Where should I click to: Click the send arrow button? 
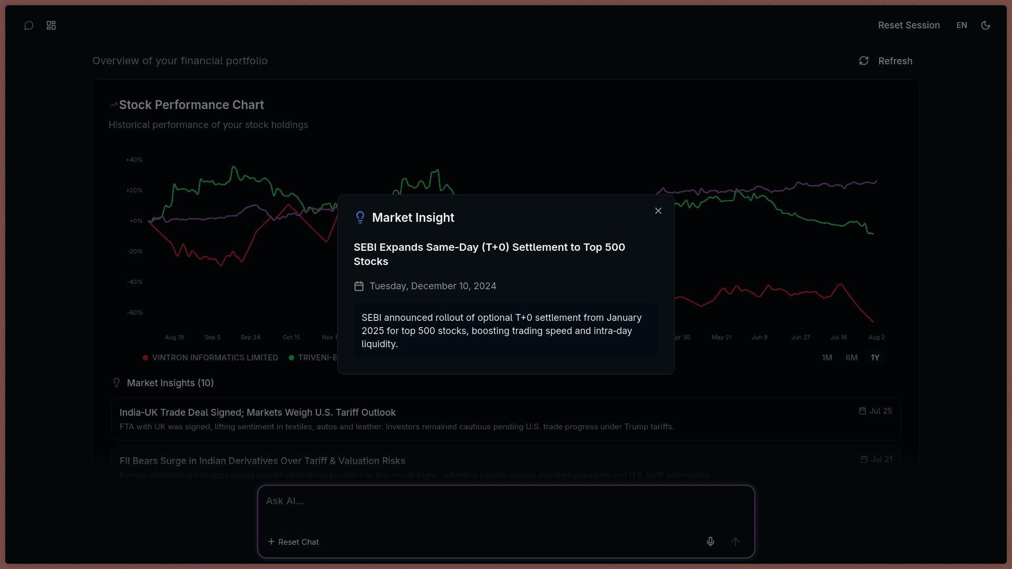735,542
